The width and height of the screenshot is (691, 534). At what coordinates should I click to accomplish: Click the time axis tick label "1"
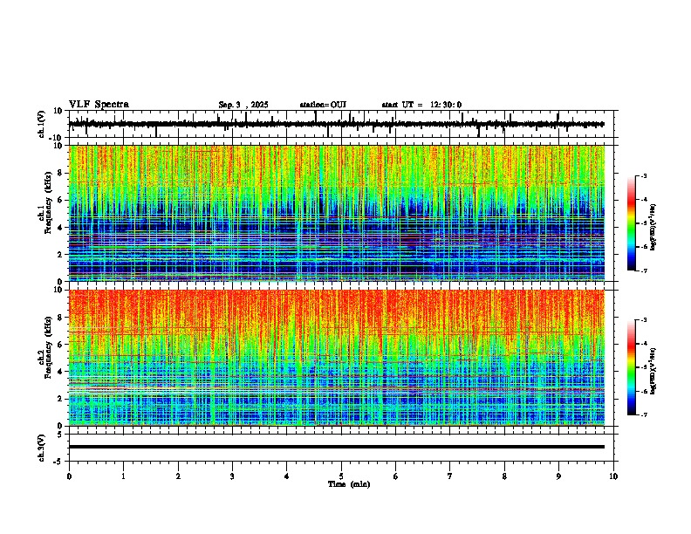[123, 476]
